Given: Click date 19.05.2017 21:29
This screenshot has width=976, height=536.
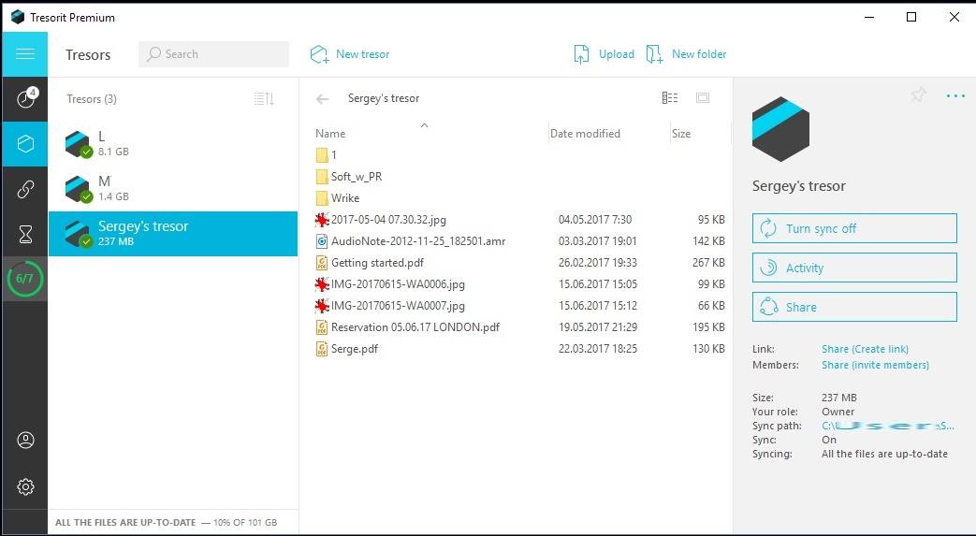Looking at the screenshot, I should point(598,327).
